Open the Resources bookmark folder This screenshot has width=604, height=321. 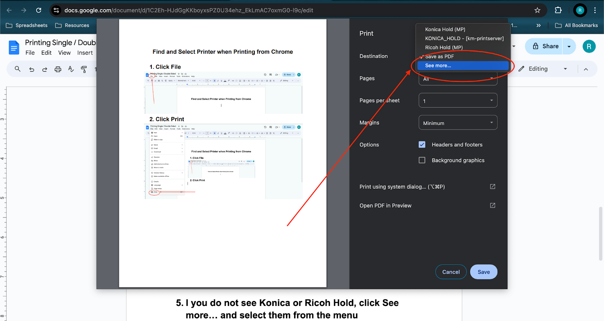tap(72, 25)
